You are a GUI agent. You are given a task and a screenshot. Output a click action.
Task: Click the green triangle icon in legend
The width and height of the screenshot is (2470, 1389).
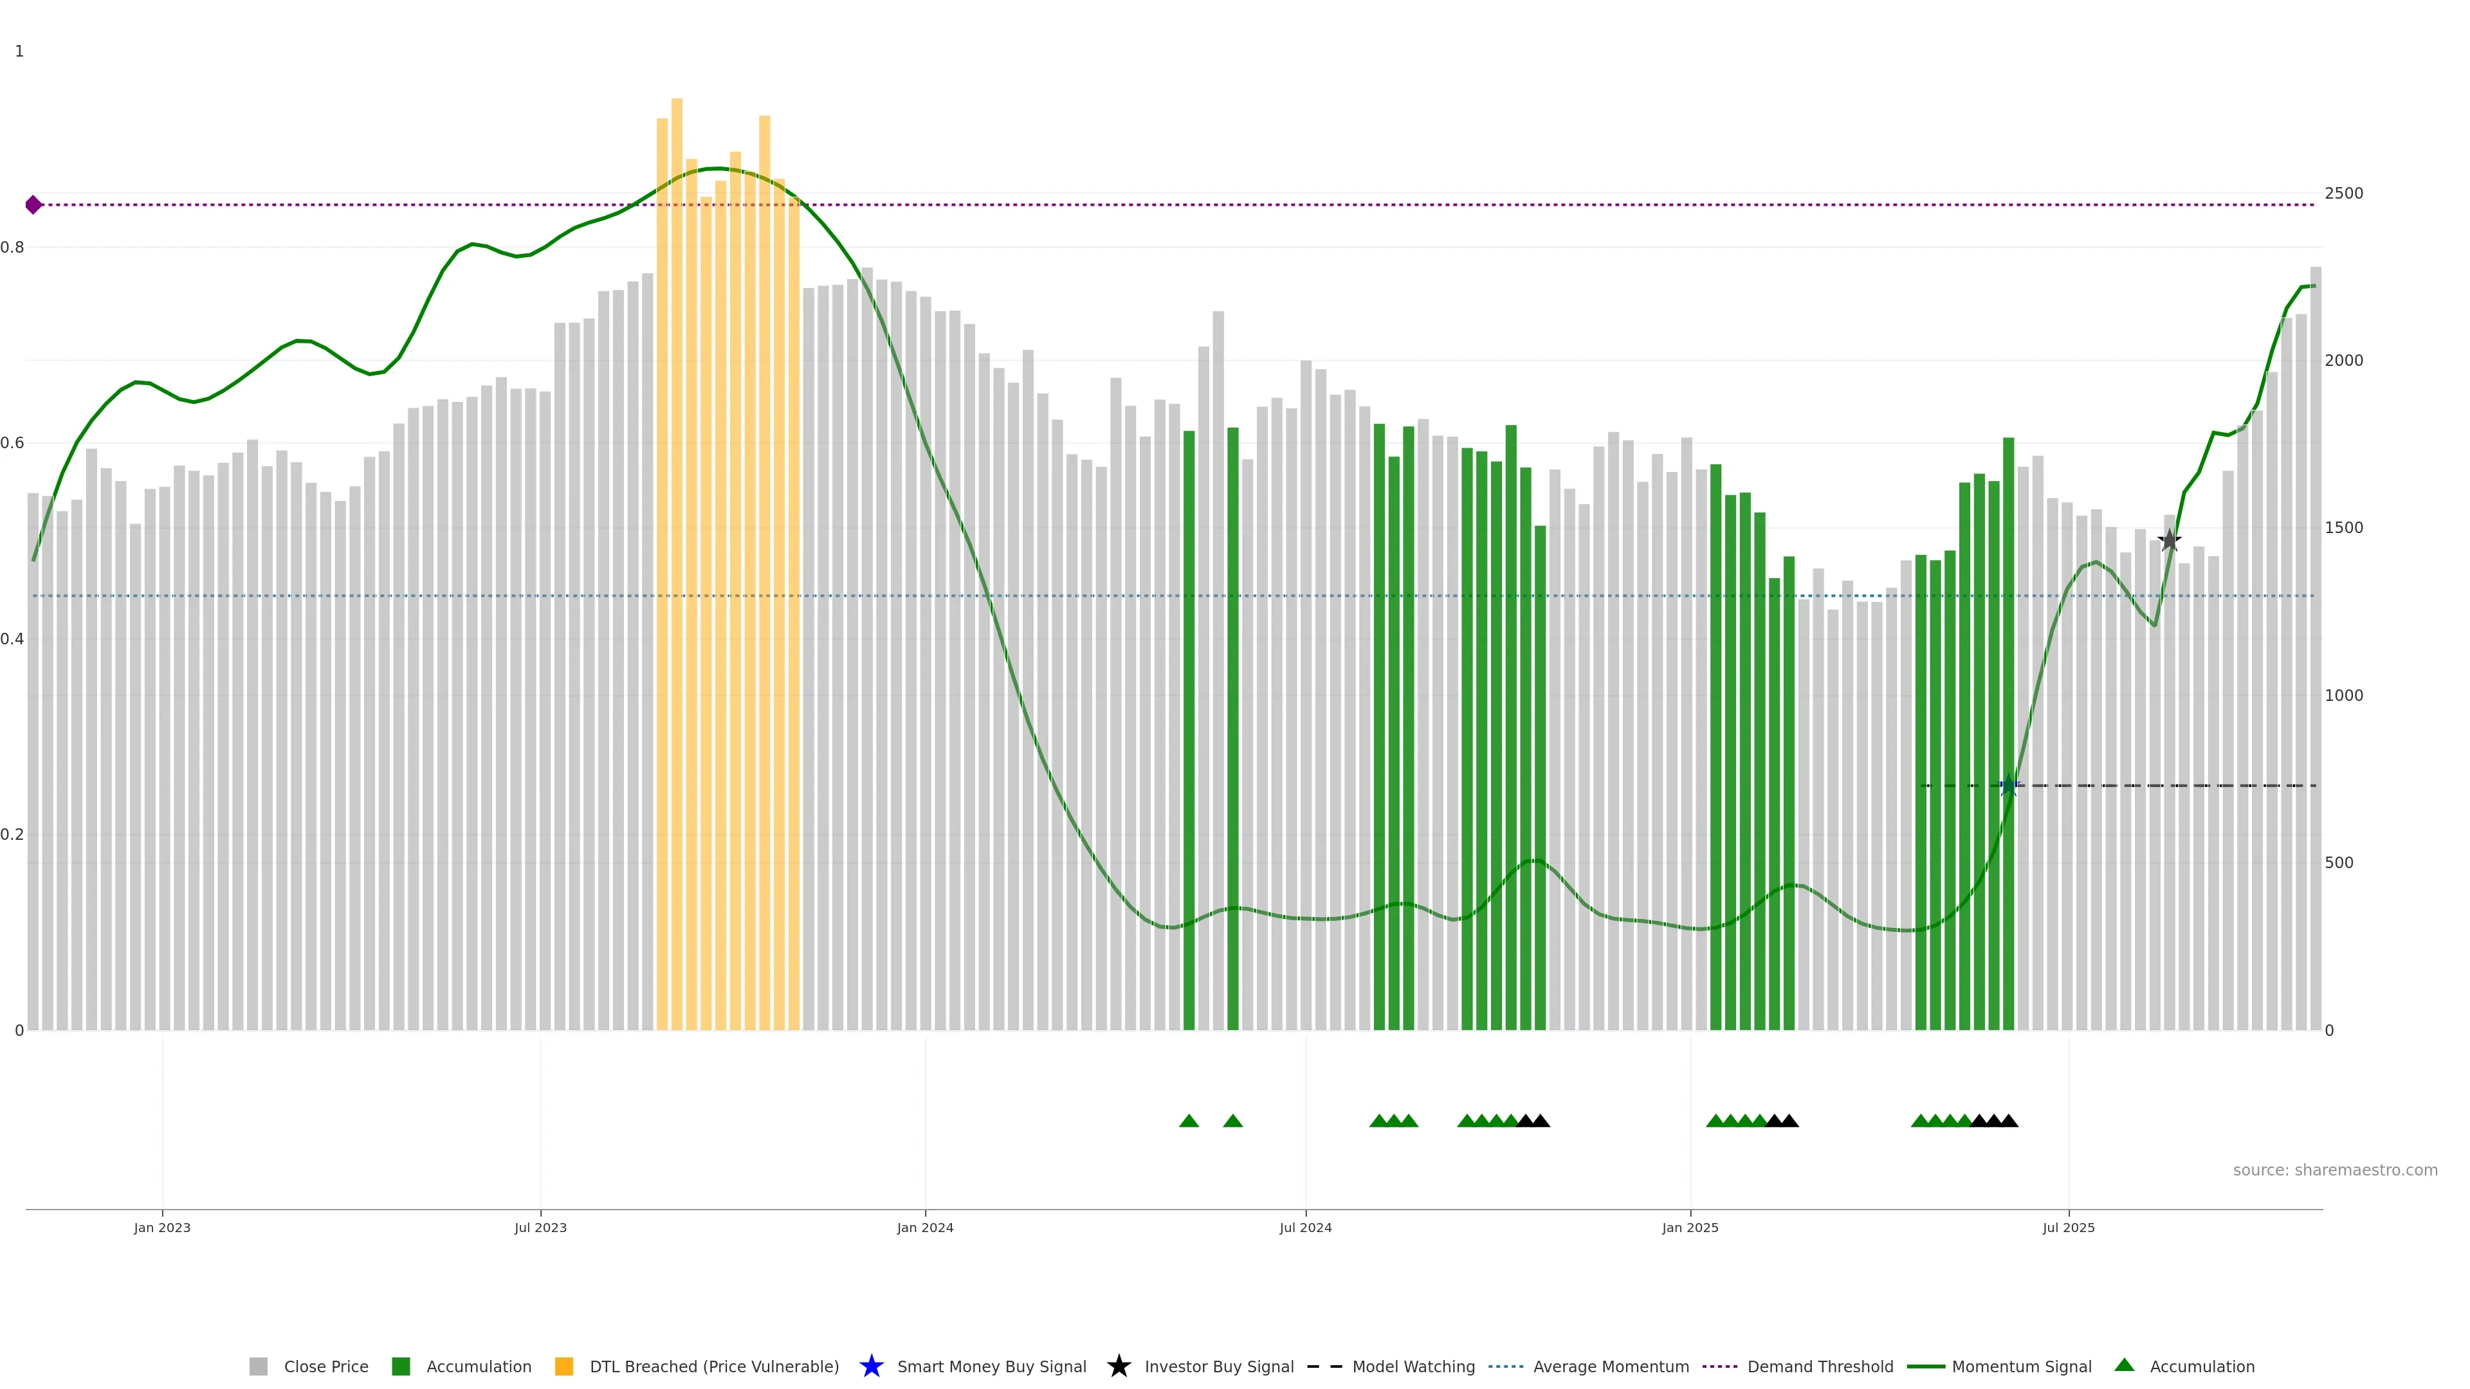[x=2124, y=1365]
